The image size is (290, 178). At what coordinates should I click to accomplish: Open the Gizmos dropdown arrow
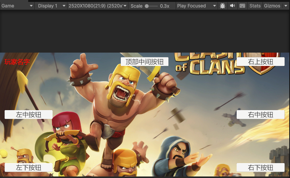tap(285, 6)
